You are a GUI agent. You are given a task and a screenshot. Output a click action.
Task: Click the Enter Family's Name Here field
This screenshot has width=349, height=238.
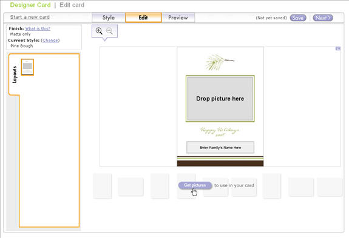220,147
